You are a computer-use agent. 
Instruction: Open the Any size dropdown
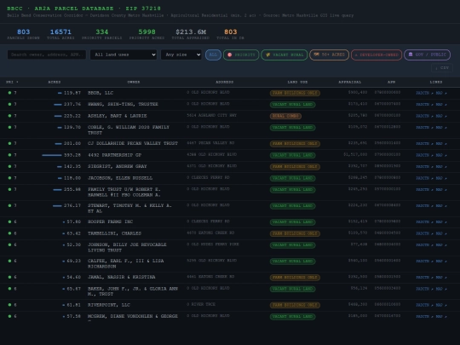pyautogui.click(x=181, y=55)
